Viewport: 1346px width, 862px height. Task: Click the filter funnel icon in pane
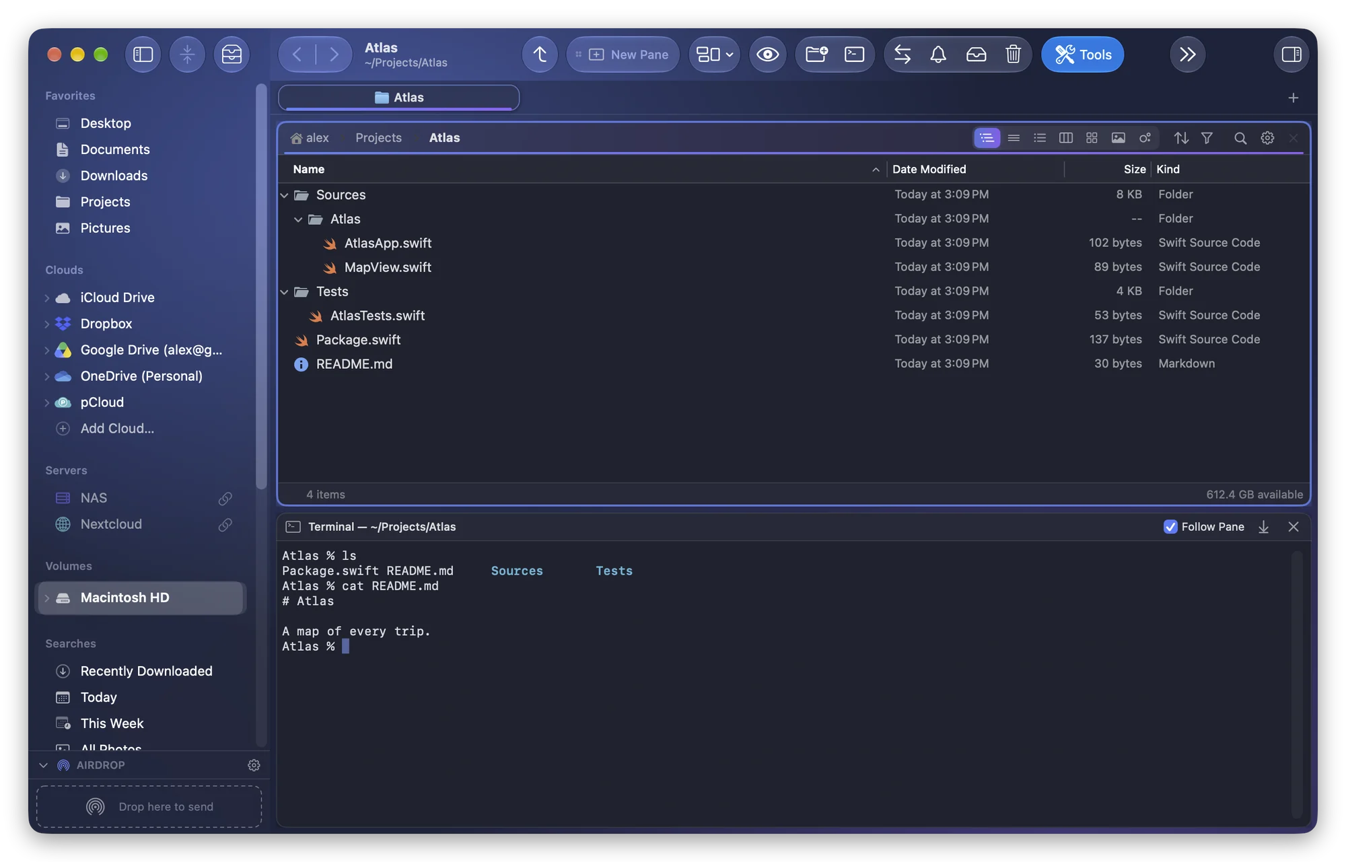(1207, 138)
